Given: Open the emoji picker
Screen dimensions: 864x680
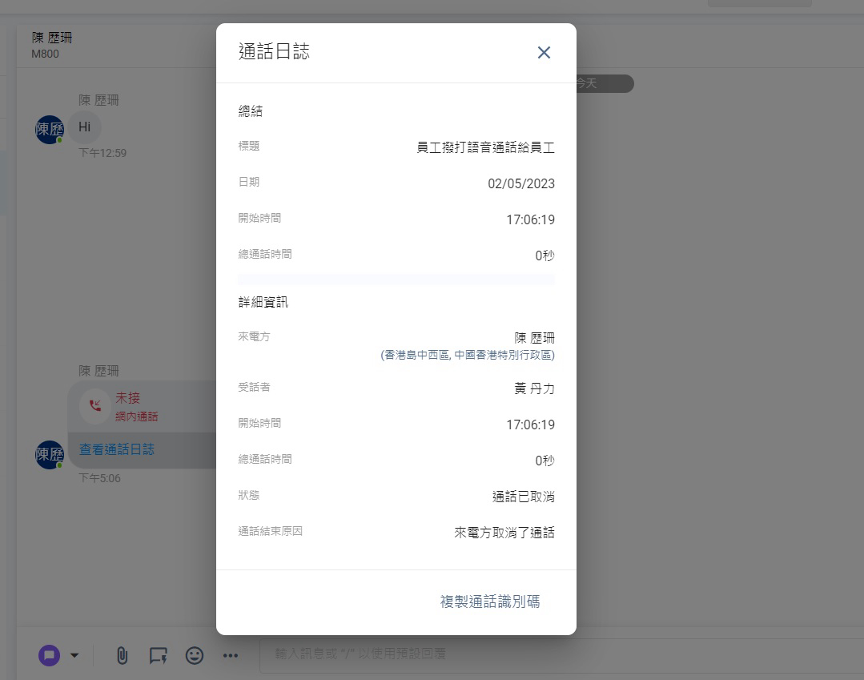Looking at the screenshot, I should pyautogui.click(x=194, y=655).
